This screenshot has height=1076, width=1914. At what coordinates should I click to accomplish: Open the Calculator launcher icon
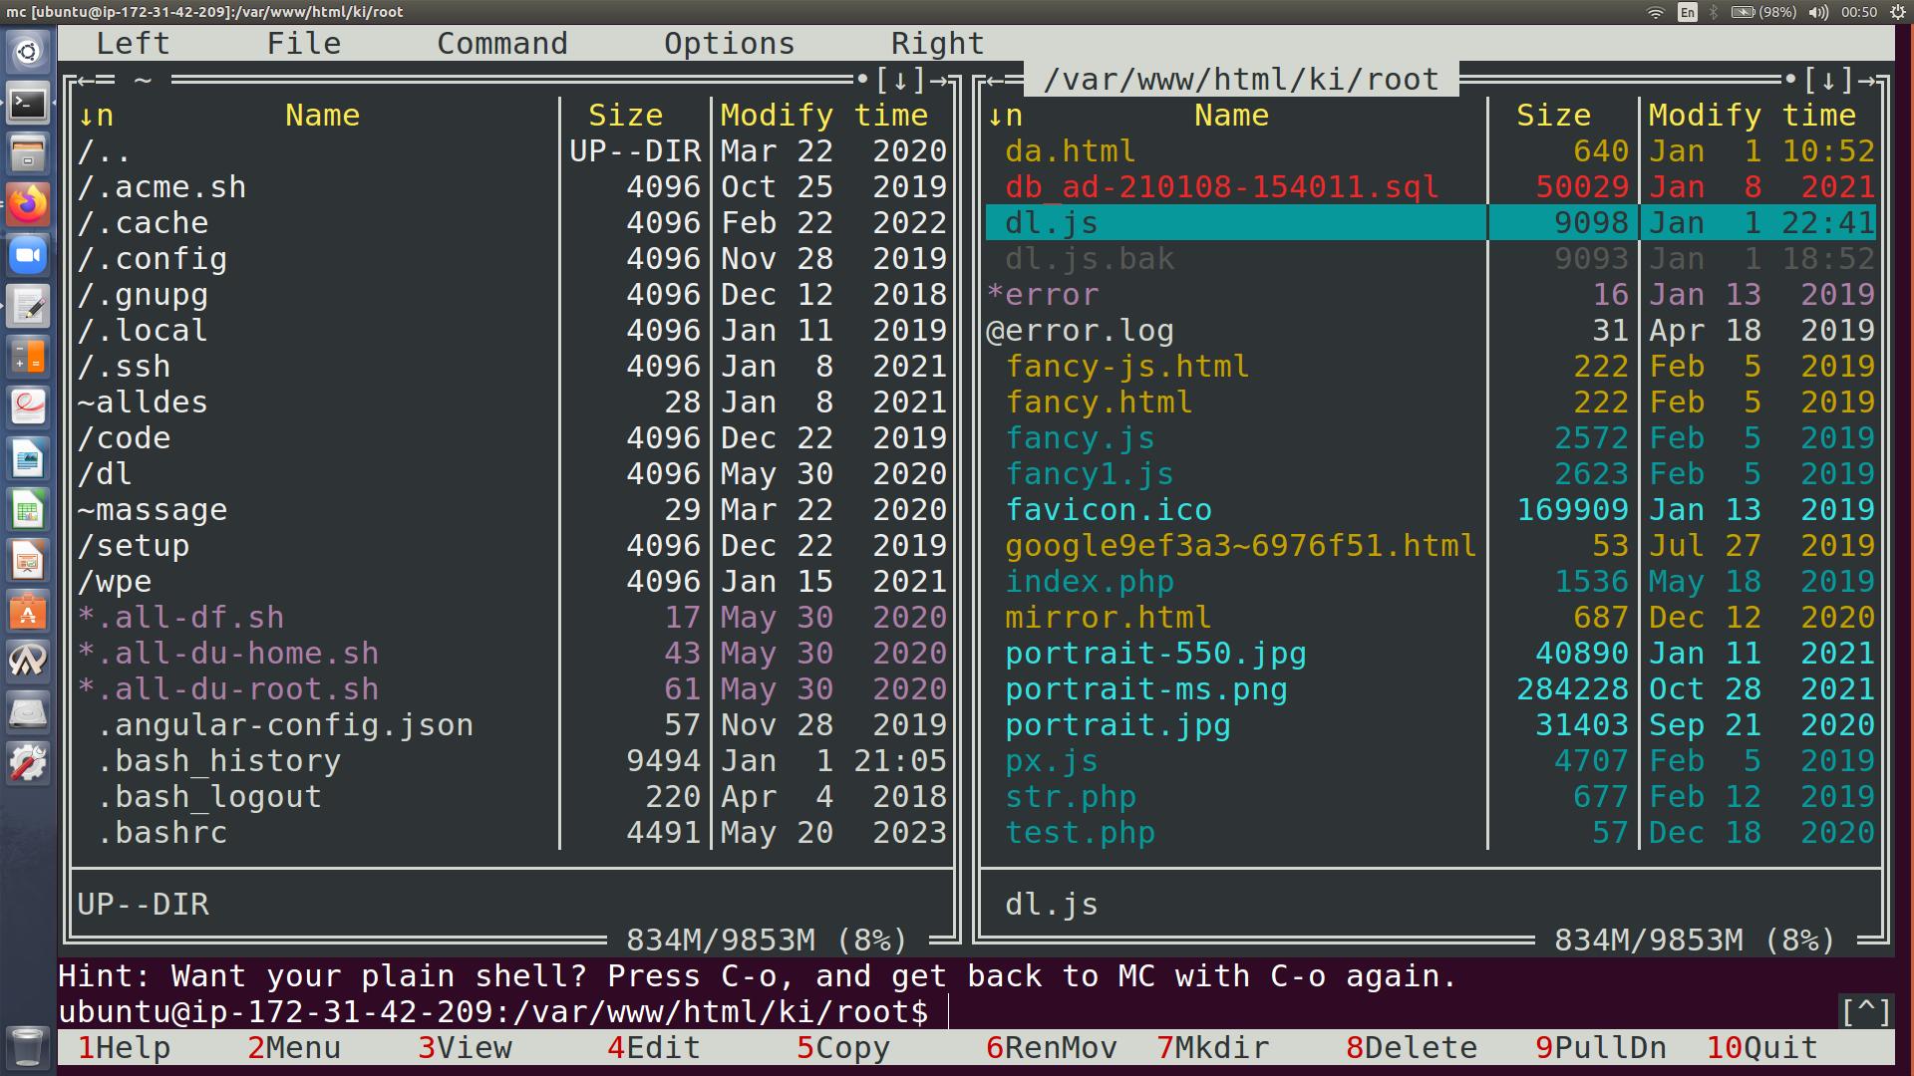pyautogui.click(x=28, y=357)
